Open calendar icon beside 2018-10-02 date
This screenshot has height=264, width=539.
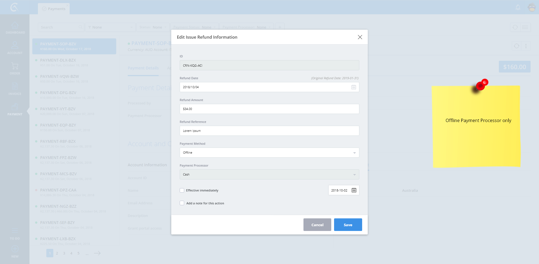[x=354, y=190]
